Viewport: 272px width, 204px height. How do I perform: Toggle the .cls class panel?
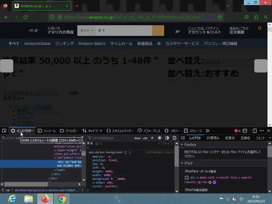[x=145, y=138]
